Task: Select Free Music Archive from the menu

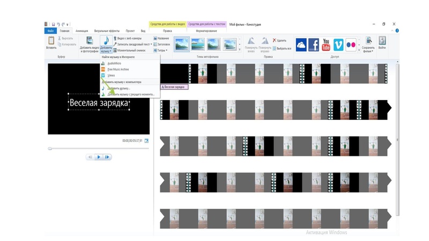Action: click(118, 70)
